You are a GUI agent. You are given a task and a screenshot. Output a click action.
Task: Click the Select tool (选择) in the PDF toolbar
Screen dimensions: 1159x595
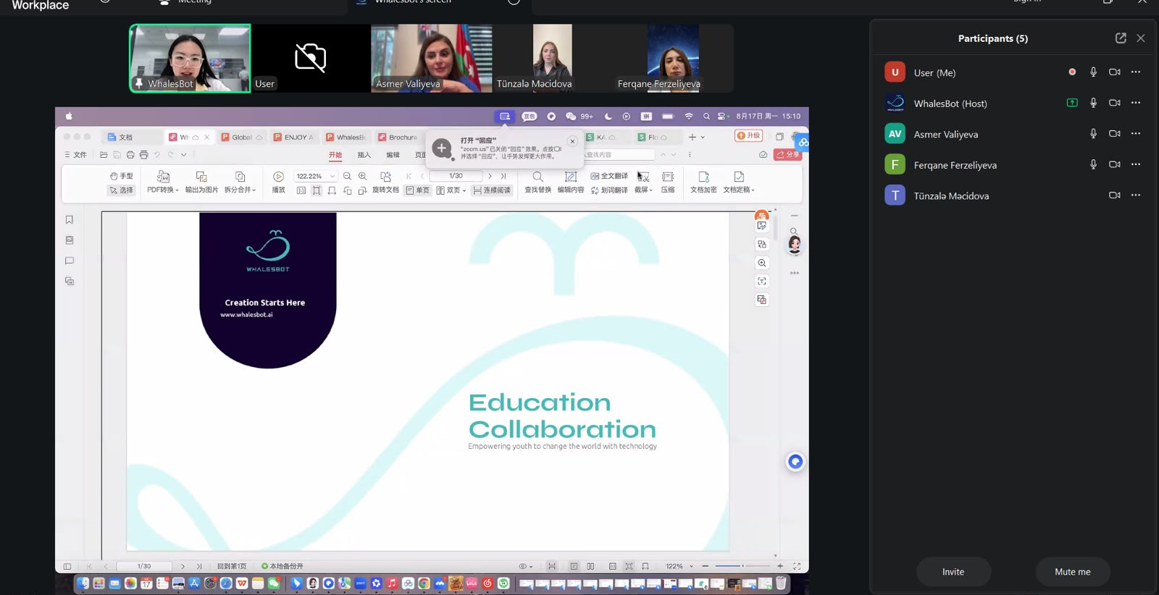(121, 190)
